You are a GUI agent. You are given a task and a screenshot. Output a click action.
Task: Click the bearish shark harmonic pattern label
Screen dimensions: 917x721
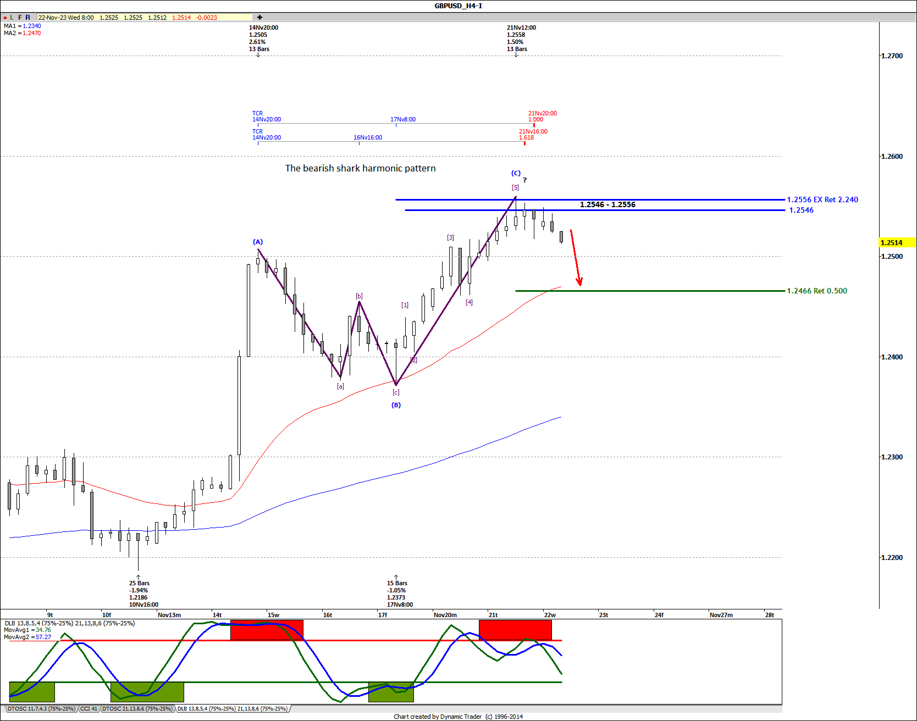[x=360, y=168]
